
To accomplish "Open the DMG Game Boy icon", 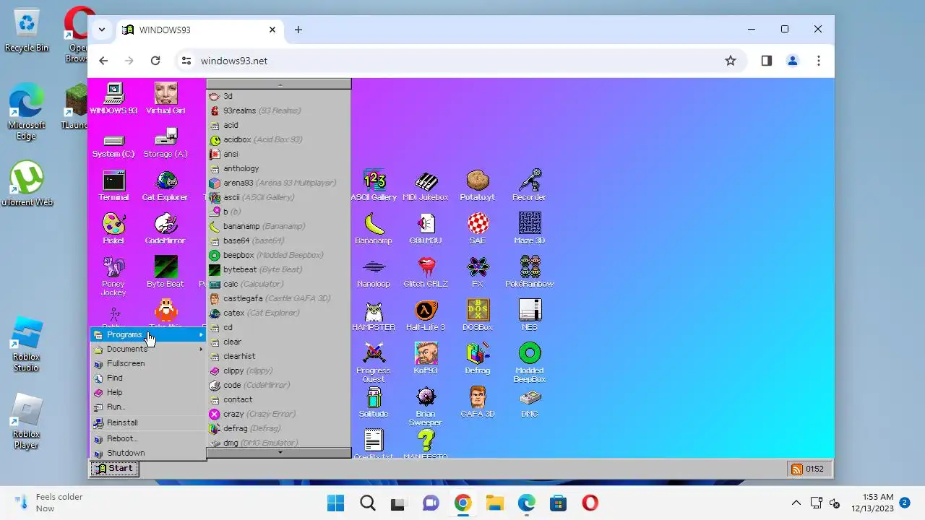I will click(530, 402).
